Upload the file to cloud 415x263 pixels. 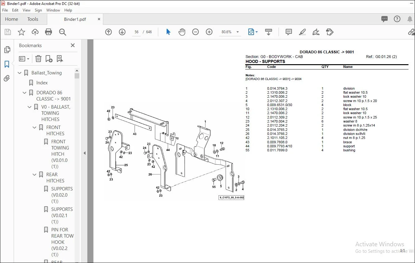pos(35,32)
